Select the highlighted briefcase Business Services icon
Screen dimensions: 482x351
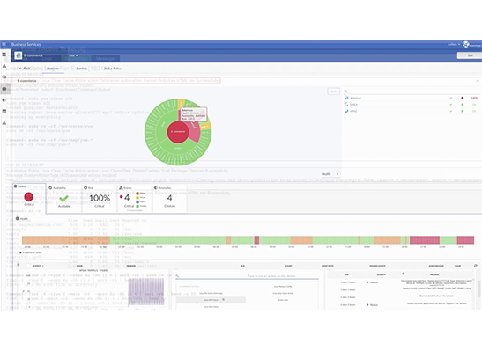[4, 88]
